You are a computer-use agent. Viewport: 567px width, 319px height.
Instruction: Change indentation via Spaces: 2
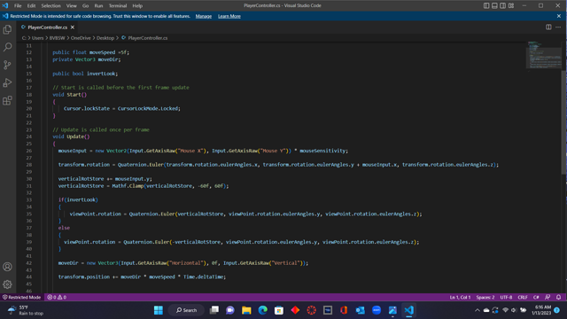[x=485, y=298]
